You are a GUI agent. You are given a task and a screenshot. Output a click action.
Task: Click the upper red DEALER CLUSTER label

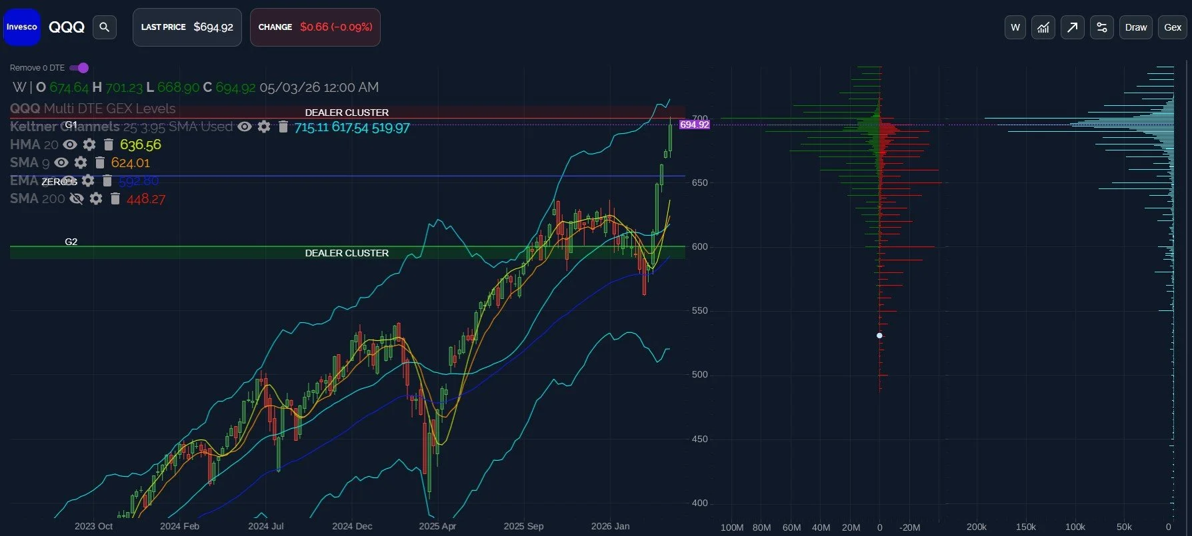[x=347, y=113]
